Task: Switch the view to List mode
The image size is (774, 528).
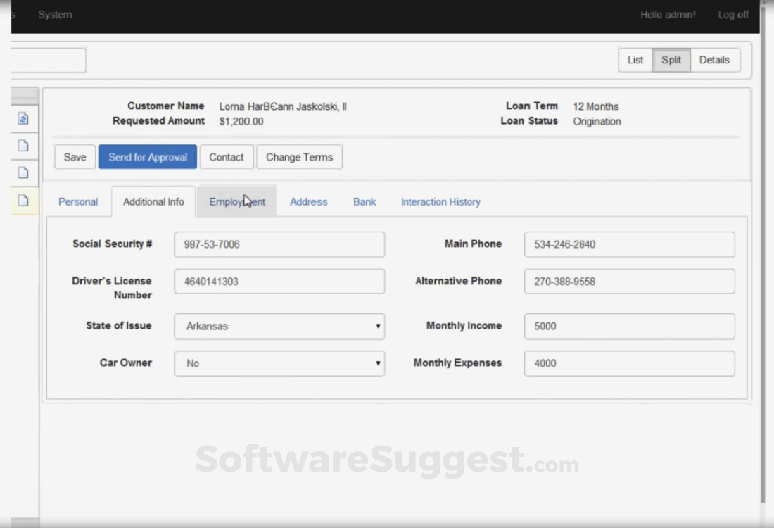Action: 635,60
